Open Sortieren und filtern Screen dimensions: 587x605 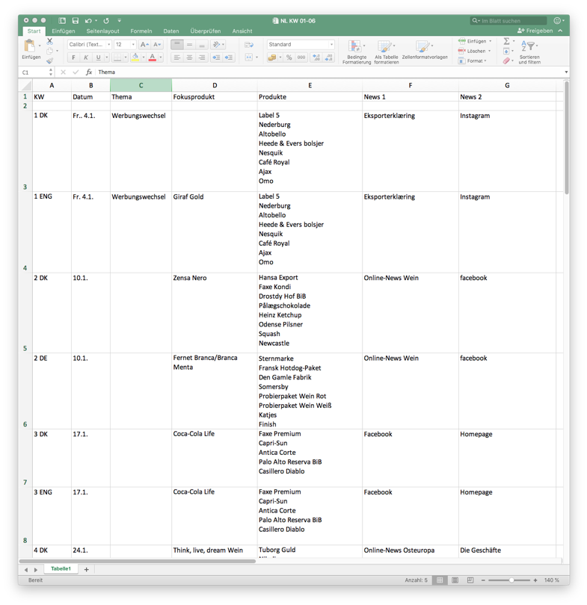point(529,52)
